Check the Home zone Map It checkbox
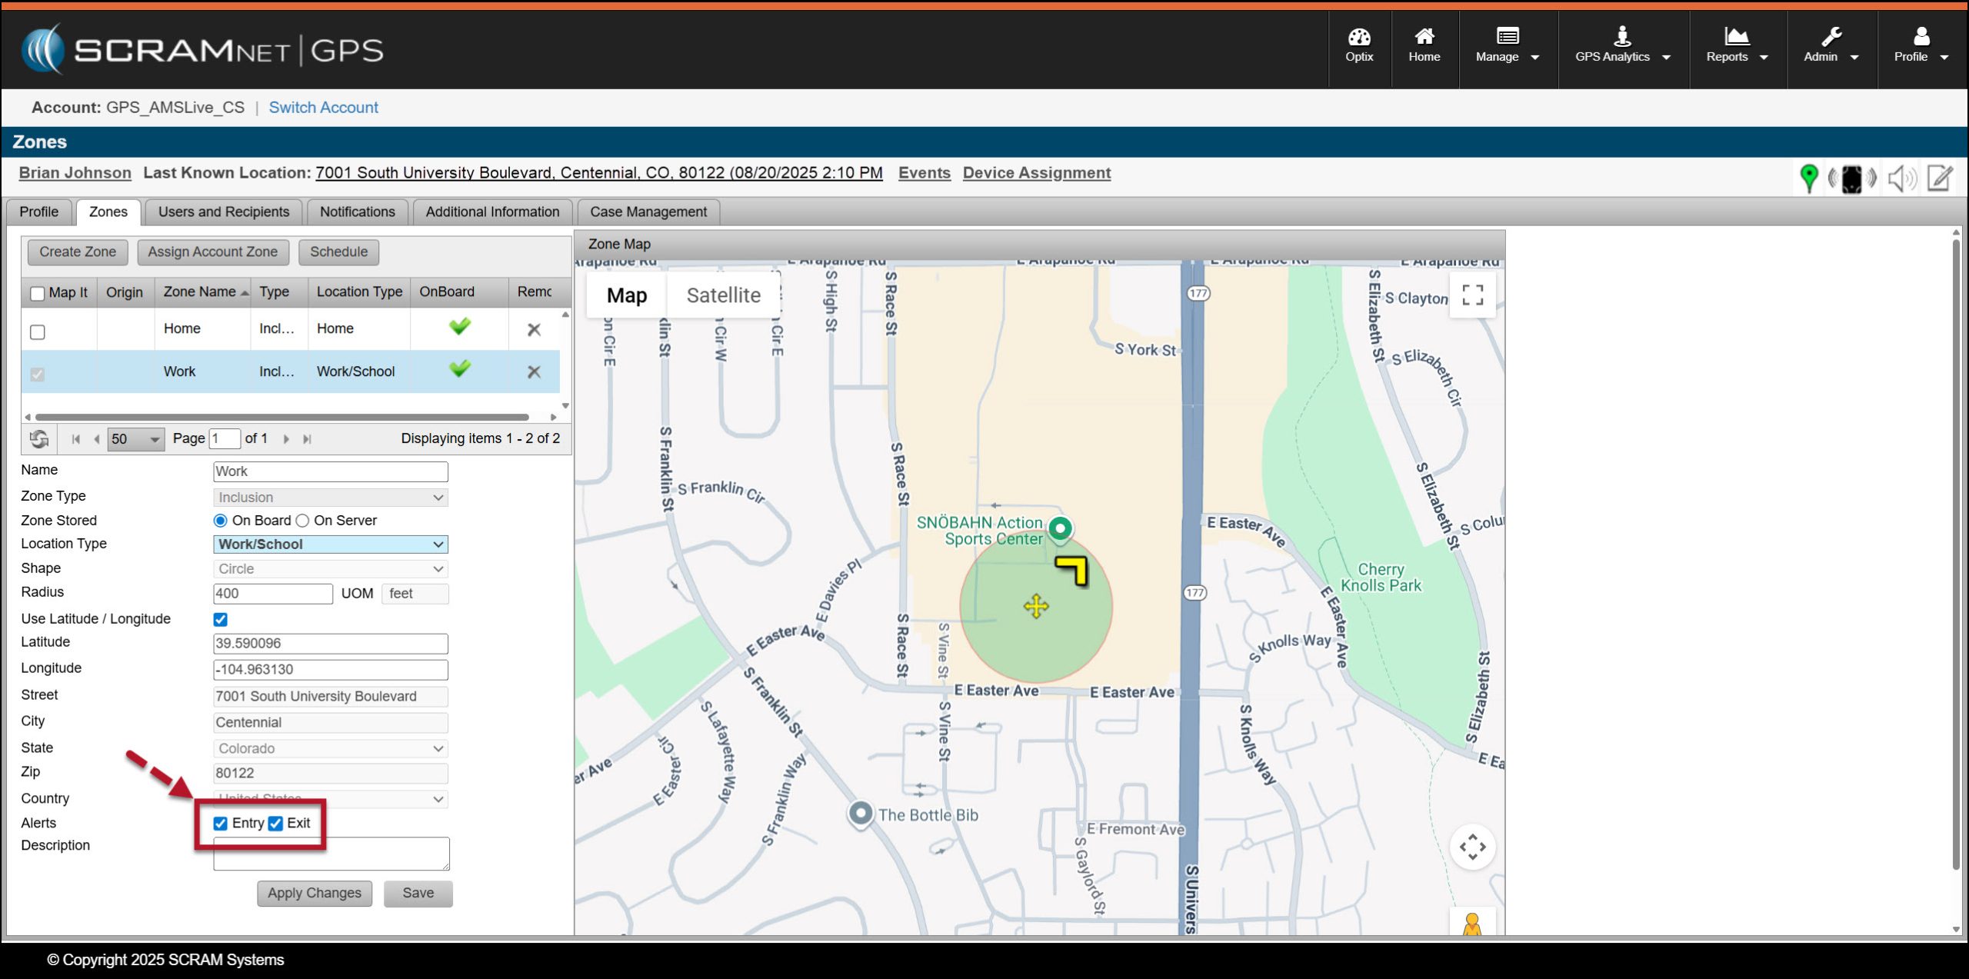The width and height of the screenshot is (1969, 979). [x=37, y=332]
